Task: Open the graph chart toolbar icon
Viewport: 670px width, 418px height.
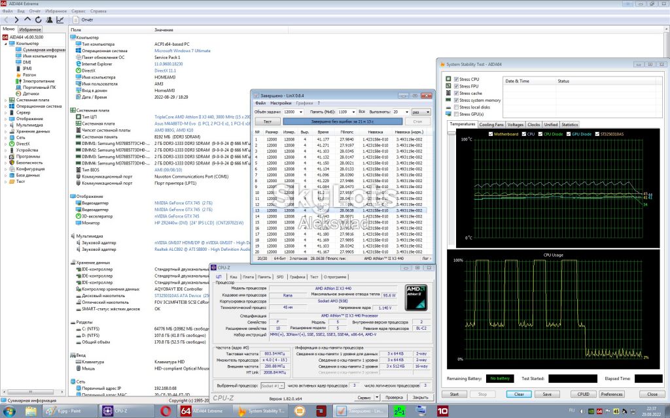Action: 60,20
